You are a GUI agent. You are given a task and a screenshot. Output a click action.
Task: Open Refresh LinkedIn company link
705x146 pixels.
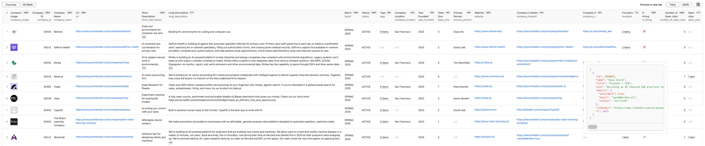click(542, 31)
